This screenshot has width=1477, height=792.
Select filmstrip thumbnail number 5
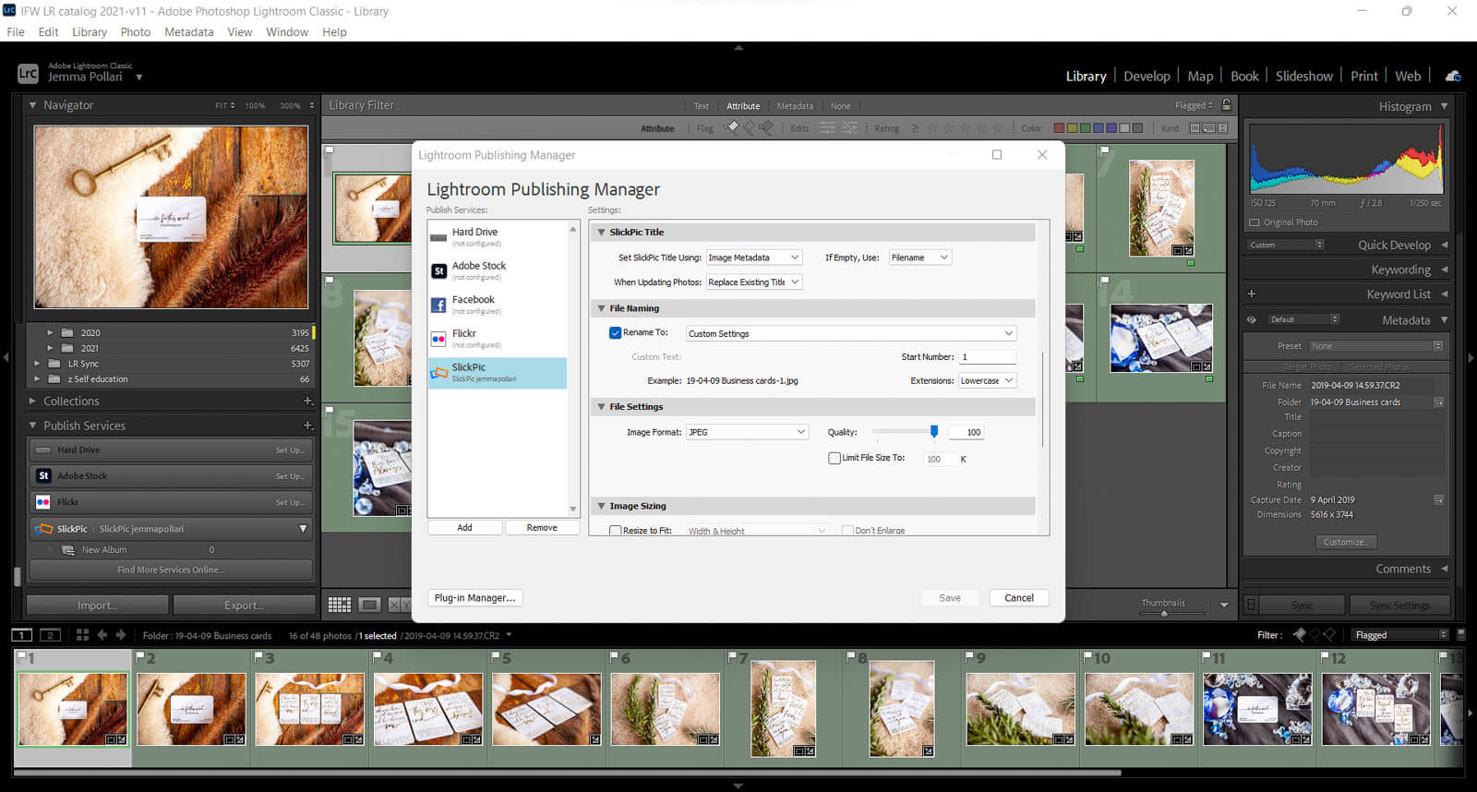pos(546,708)
